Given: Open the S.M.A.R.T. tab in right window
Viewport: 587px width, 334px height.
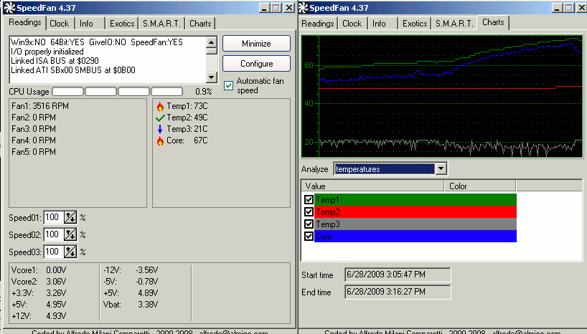Looking at the screenshot, I should [x=454, y=24].
